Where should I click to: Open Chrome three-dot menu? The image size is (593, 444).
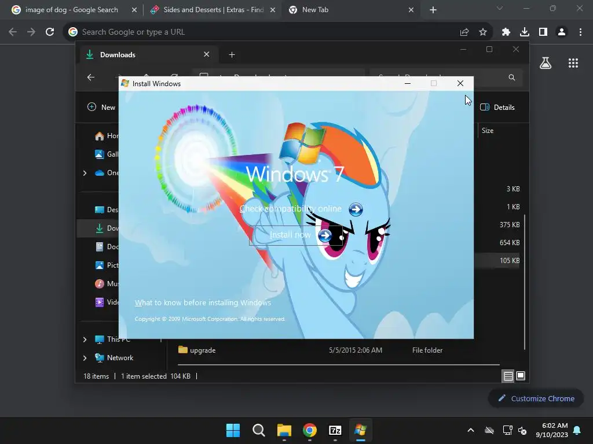click(580, 32)
